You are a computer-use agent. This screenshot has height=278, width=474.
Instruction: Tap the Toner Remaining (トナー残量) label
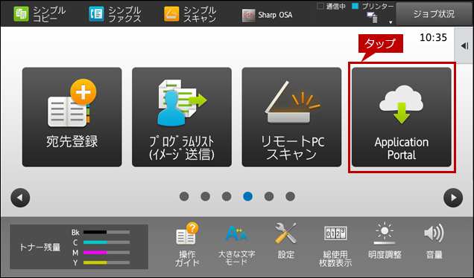40,248
